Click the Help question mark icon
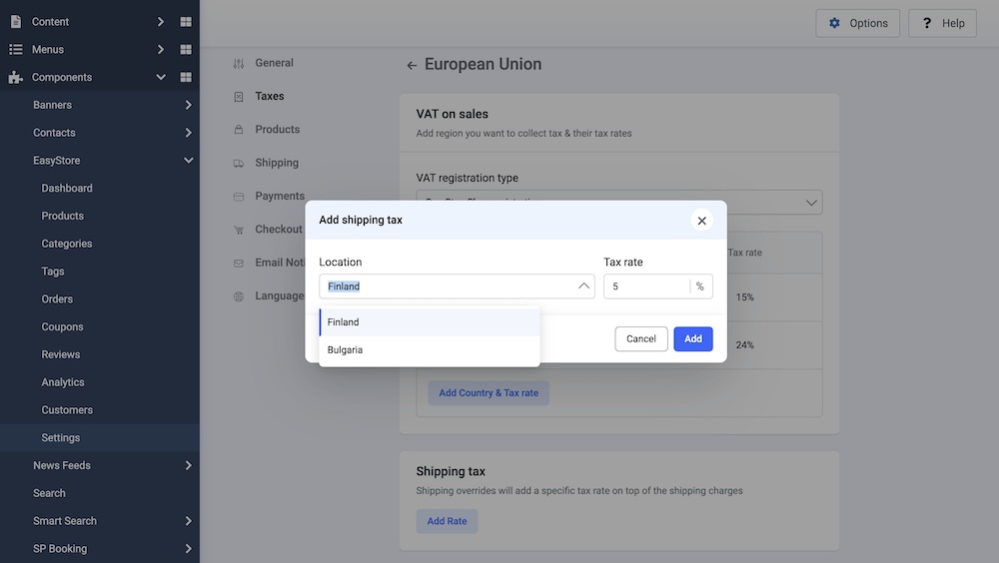The height and width of the screenshot is (563, 999). 926,23
